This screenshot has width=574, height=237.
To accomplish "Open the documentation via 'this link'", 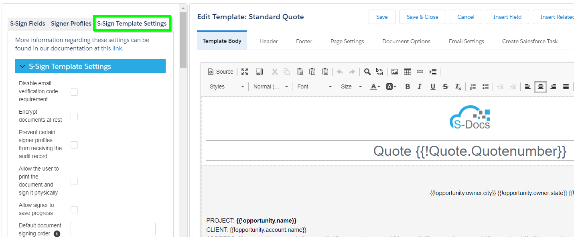I will point(112,48).
